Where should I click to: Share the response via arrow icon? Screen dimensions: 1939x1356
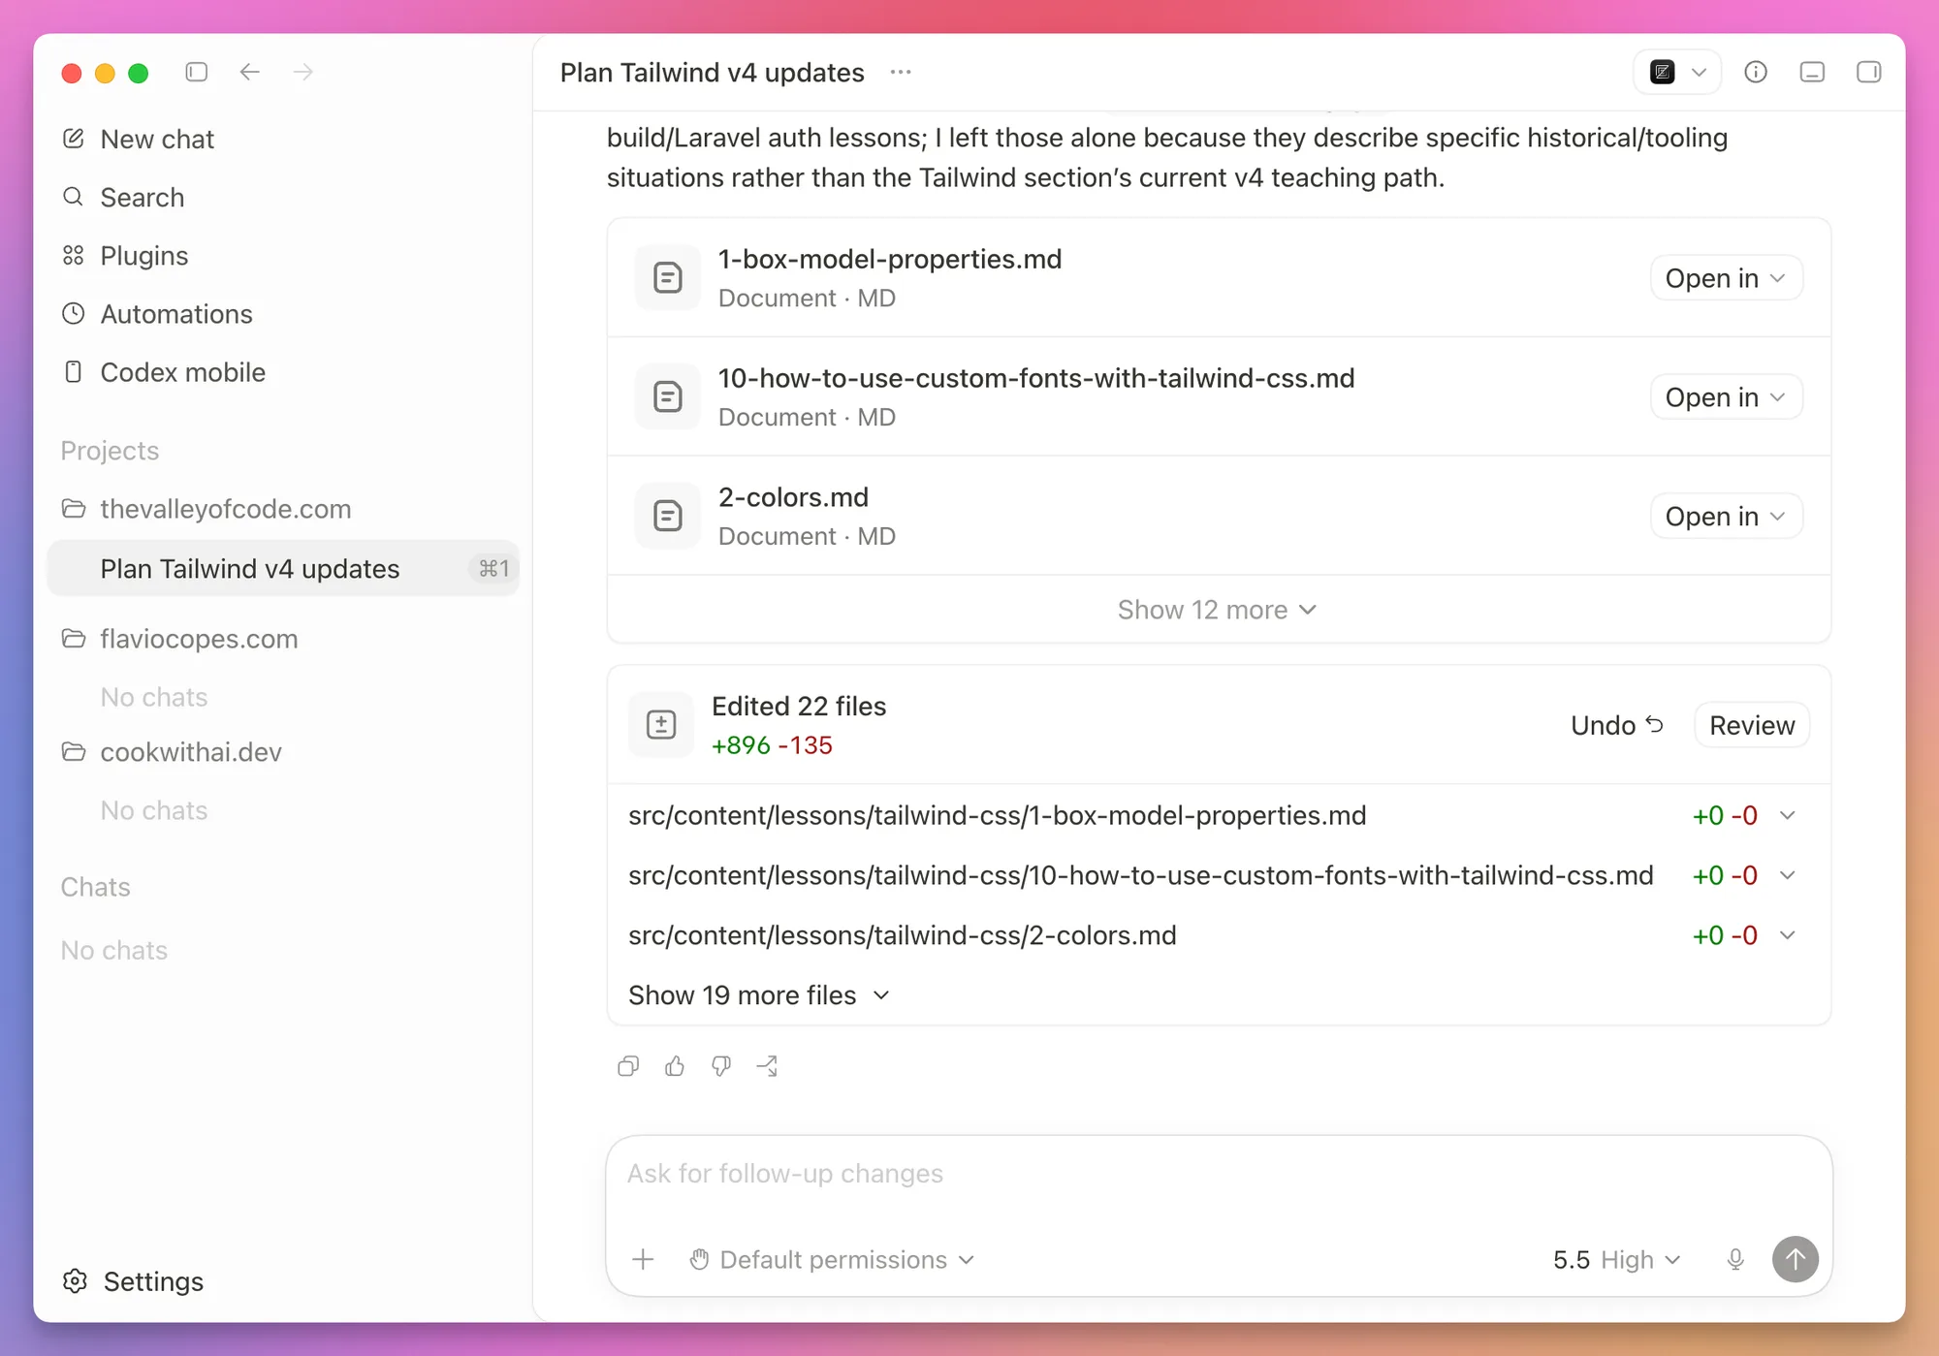[x=768, y=1066]
